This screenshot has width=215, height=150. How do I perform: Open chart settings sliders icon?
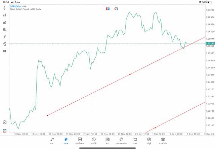[x=5, y=30]
